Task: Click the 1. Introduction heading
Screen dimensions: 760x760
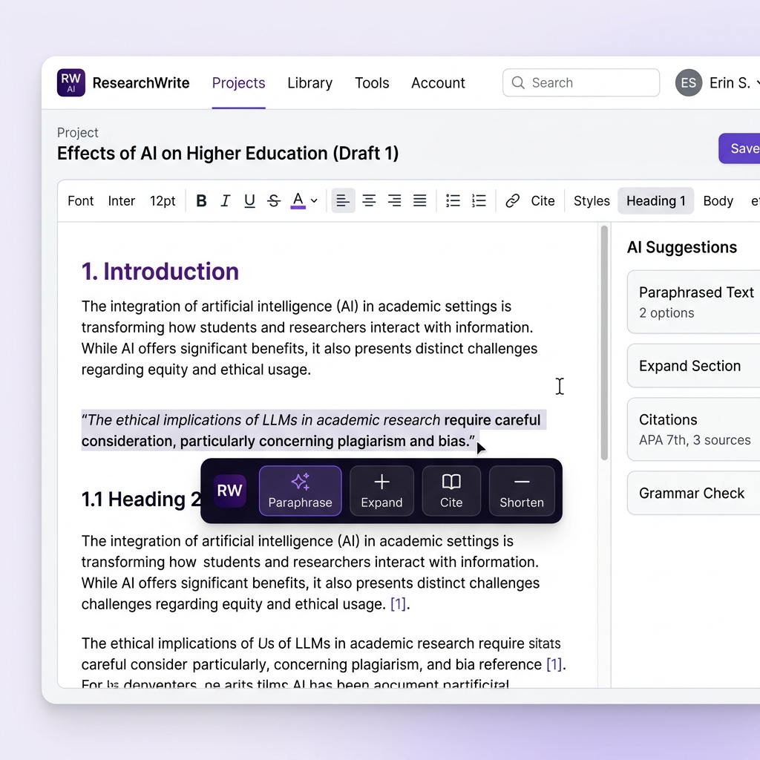Action: 160,272
